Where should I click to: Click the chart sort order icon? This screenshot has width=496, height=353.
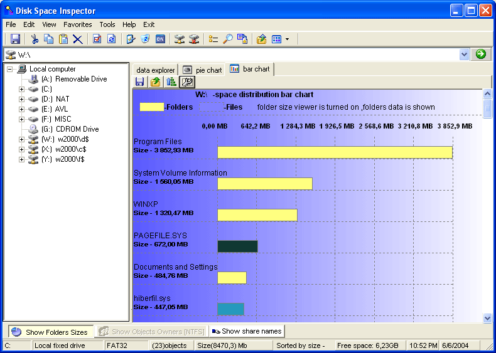click(x=171, y=82)
